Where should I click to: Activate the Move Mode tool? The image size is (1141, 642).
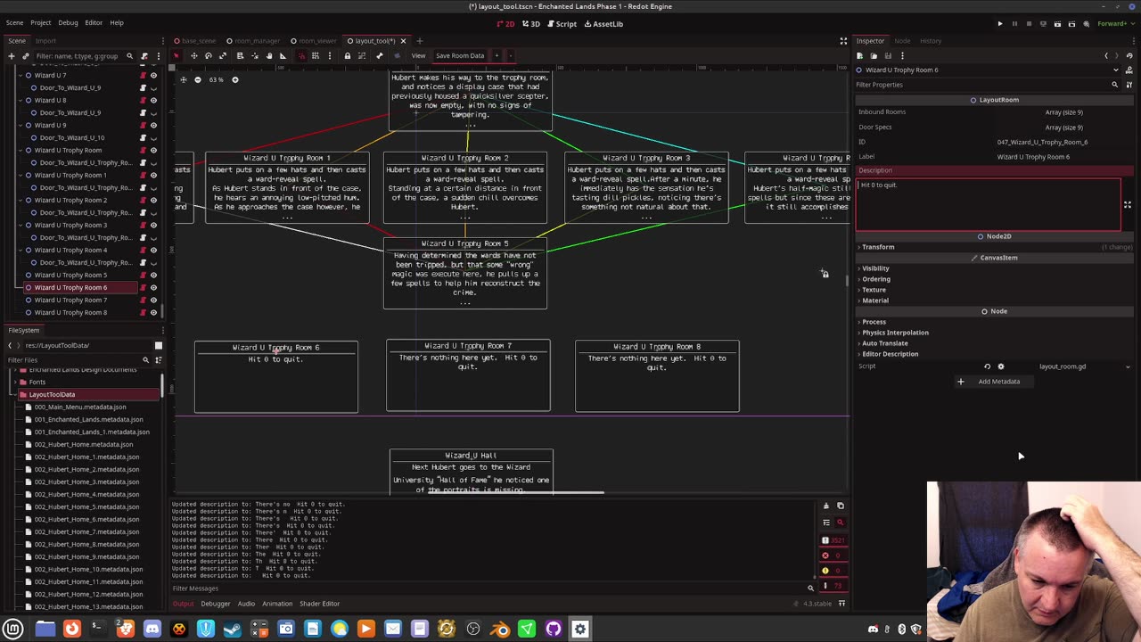(193, 55)
